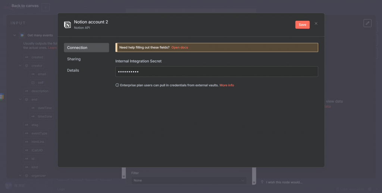The image size is (382, 193).
Task: Select the email field pill
Action: pos(39,74)
